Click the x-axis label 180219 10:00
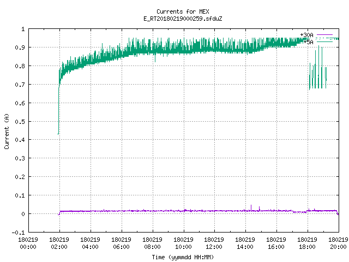This screenshot has height=262, width=349. click(183, 243)
